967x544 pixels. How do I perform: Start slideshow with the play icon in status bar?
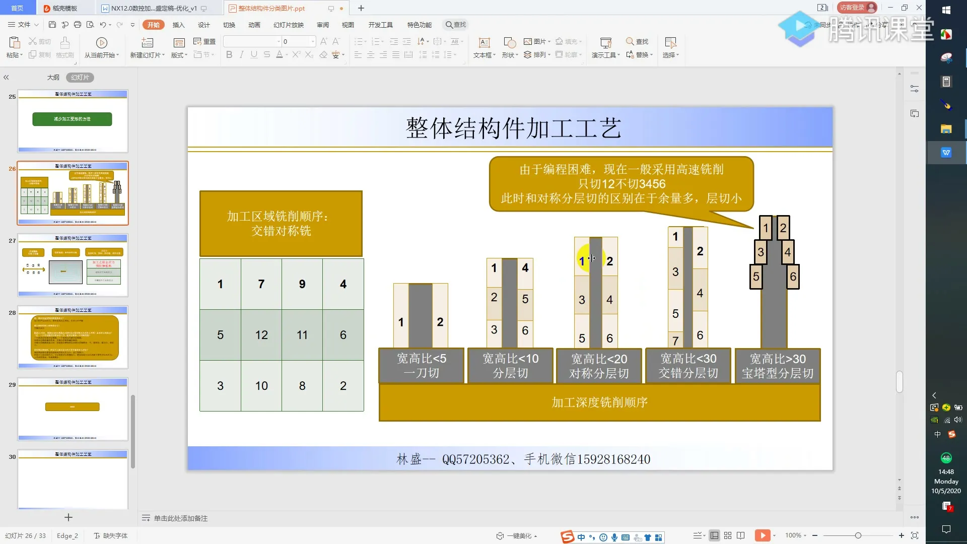point(764,535)
